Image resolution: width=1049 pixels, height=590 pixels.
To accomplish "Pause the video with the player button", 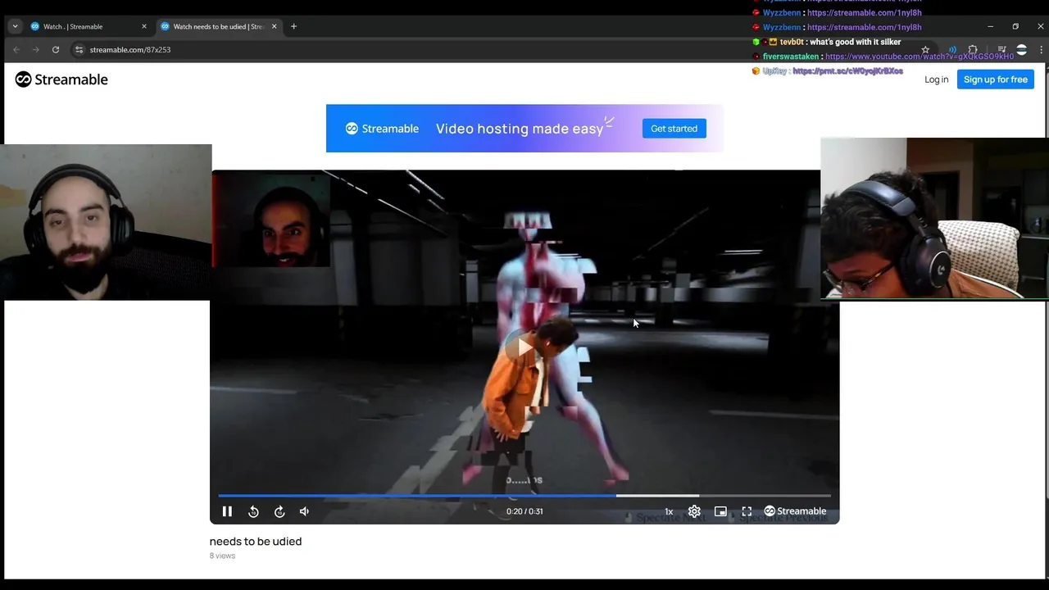I will 227,511.
